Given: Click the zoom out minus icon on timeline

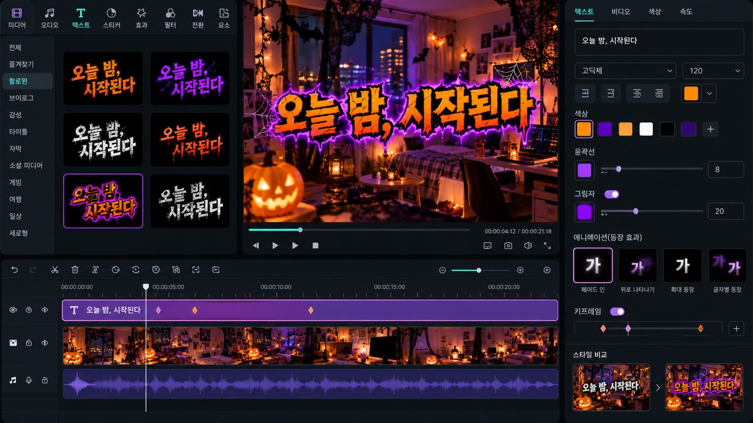Looking at the screenshot, I should (x=442, y=270).
